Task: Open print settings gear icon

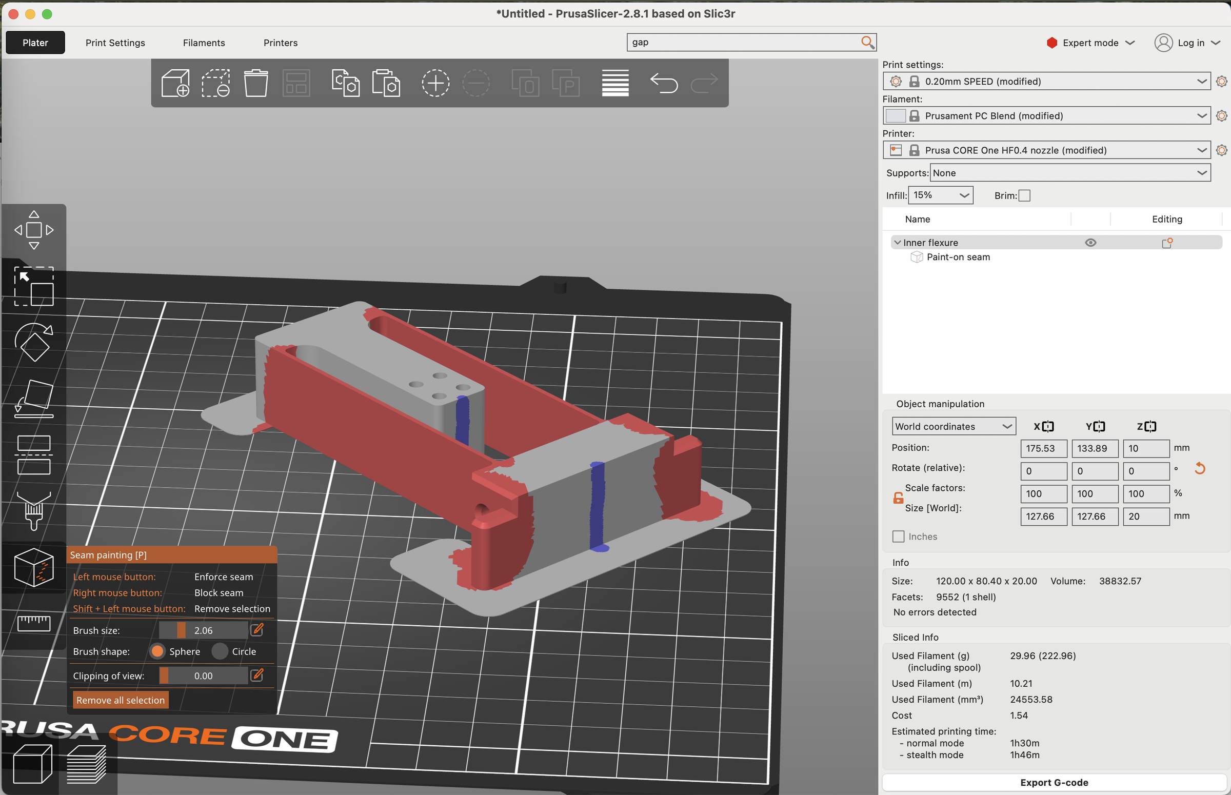Action: click(x=1221, y=82)
